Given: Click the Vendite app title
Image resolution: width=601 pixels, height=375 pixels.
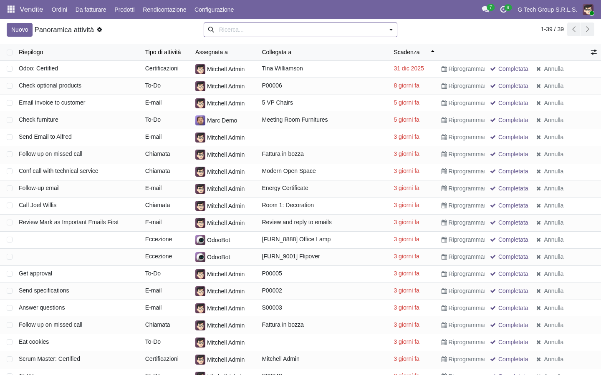Looking at the screenshot, I should (x=31, y=9).
